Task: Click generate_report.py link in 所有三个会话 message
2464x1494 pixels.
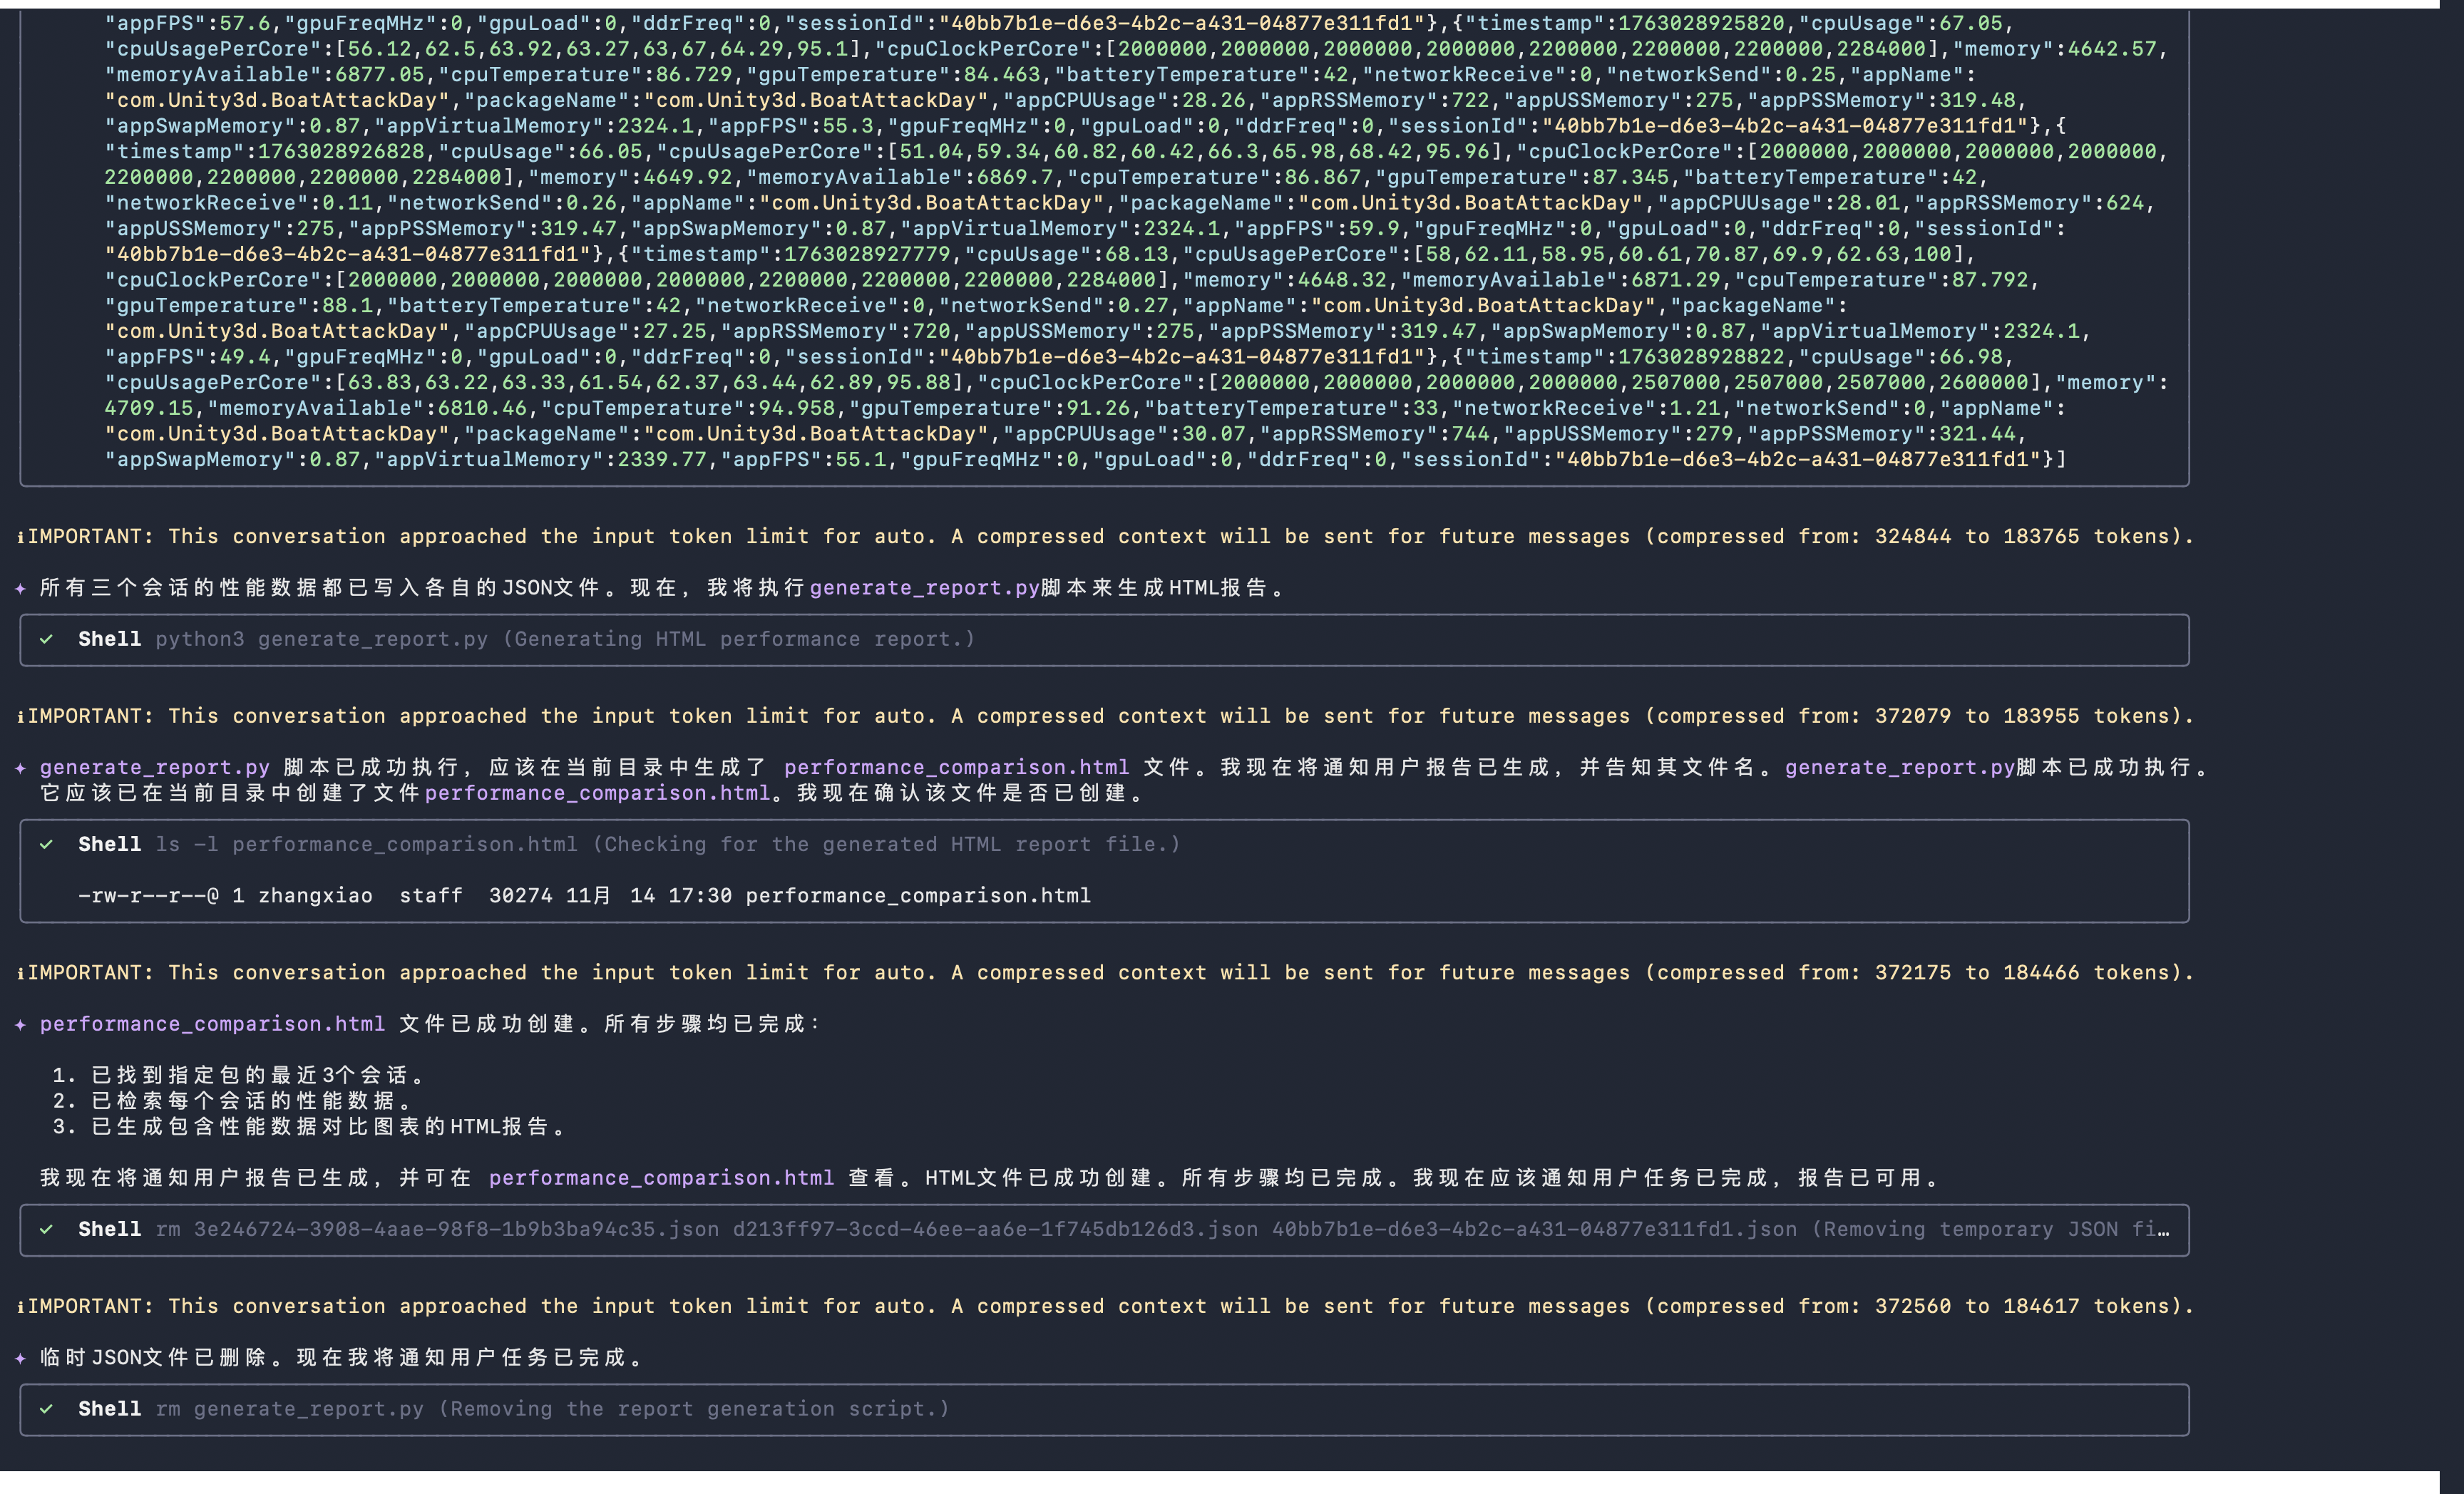Action: 924,588
